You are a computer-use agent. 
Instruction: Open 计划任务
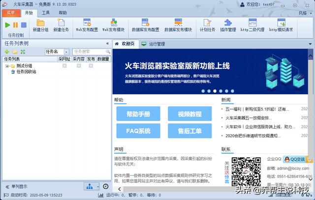(x=207, y=25)
